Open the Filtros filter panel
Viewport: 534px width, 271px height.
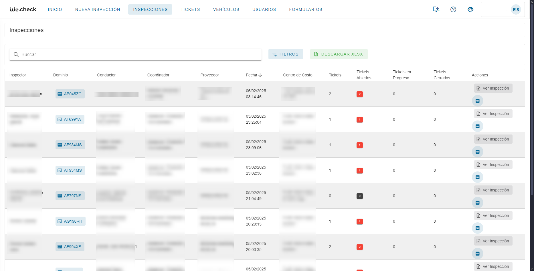pyautogui.click(x=286, y=54)
